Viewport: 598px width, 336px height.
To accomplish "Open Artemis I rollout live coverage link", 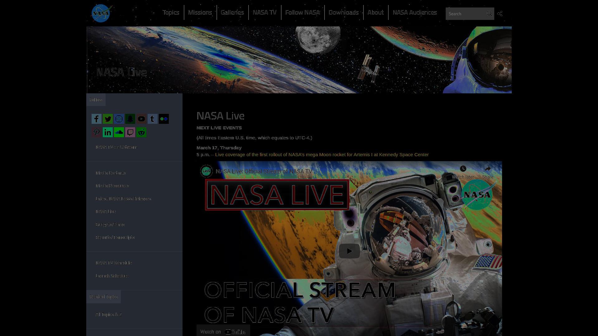I will click(322, 155).
